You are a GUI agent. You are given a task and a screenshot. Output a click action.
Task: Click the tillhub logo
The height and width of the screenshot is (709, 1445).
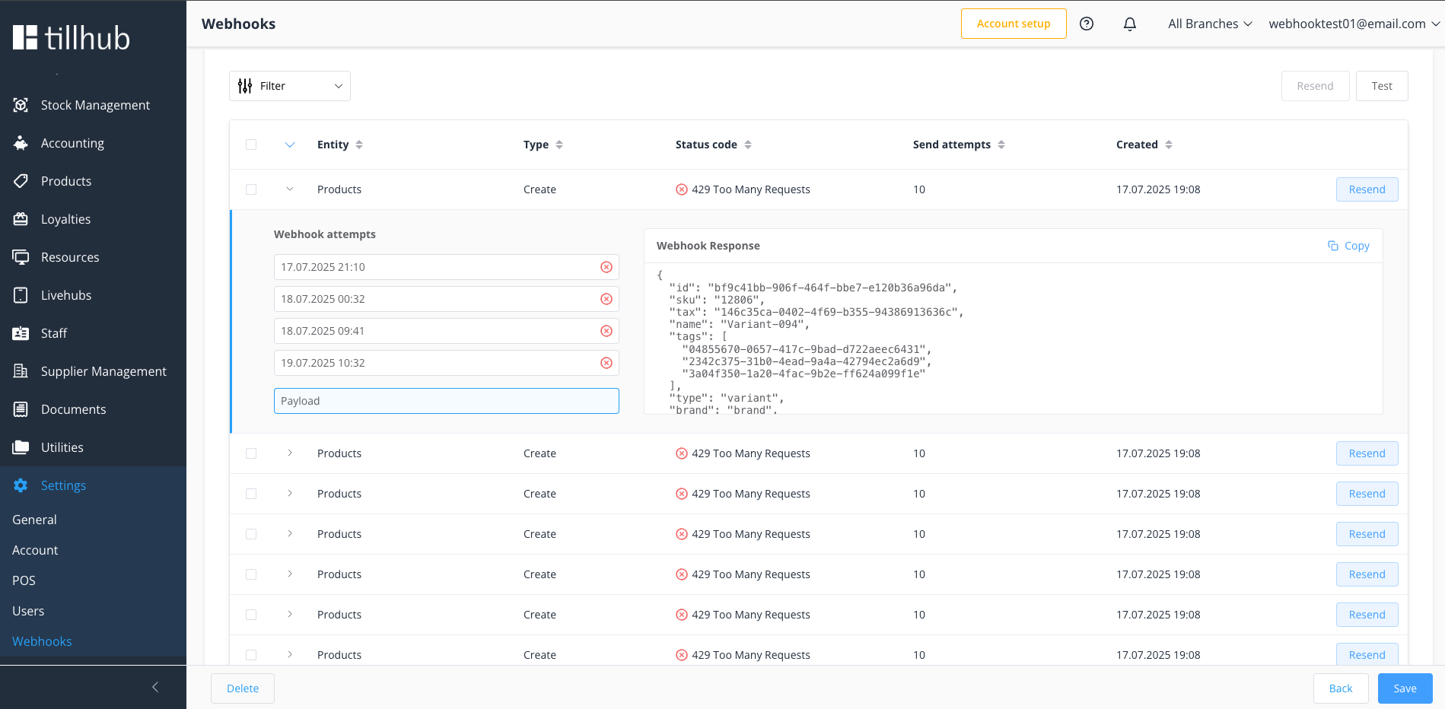pos(72,37)
